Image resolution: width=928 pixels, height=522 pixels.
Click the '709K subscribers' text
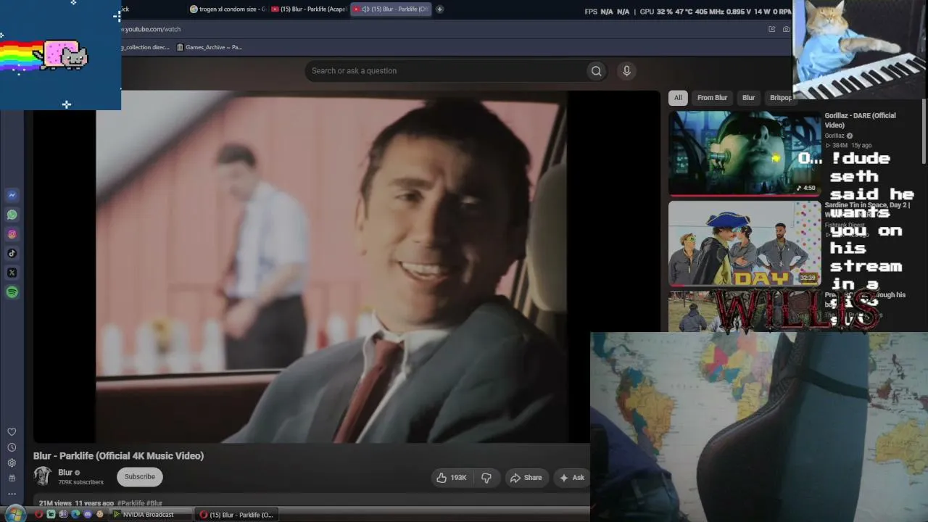tap(80, 482)
